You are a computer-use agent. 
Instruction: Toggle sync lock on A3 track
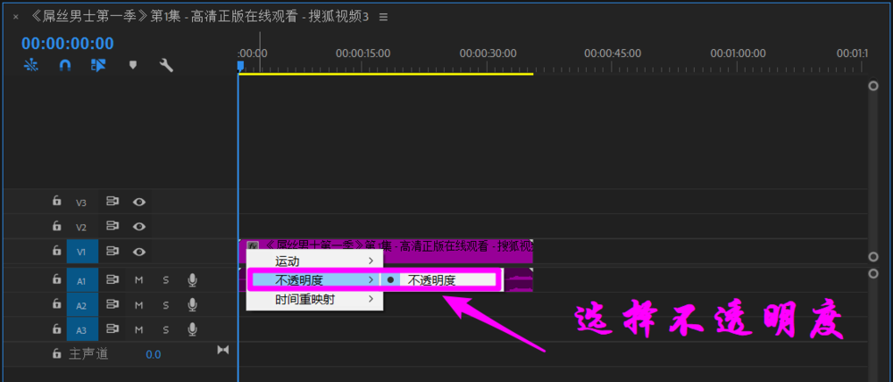(x=113, y=329)
